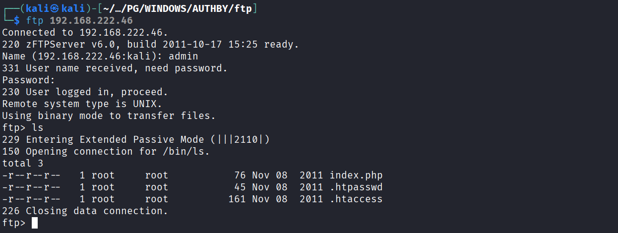Click port number 2110 in the passive mode line

pos(246,140)
